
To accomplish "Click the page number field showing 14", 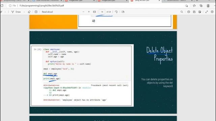I will (x=102, y=12).
